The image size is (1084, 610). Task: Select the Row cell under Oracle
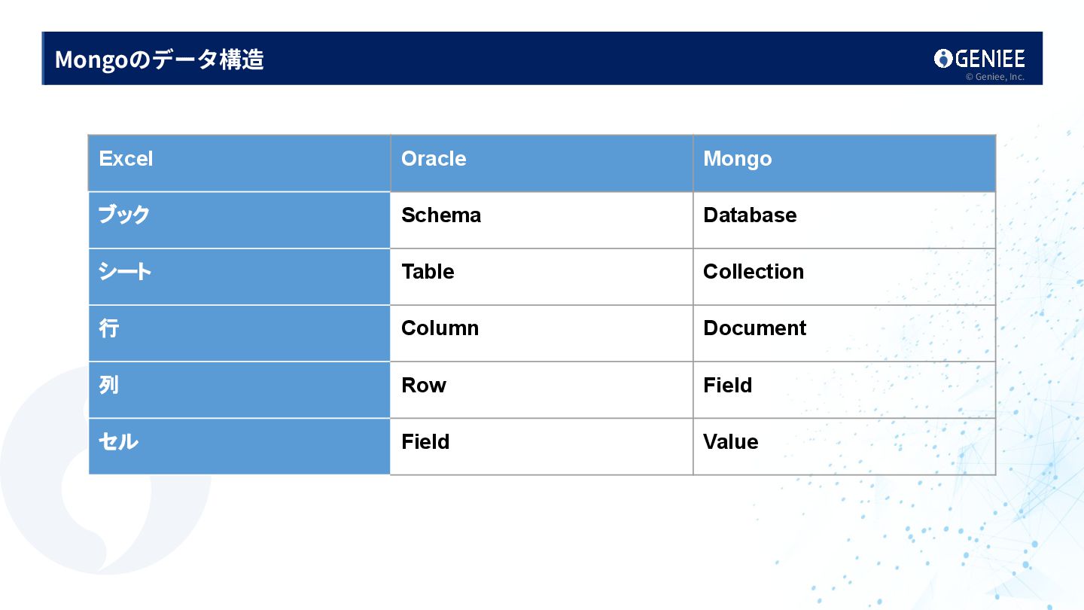coord(541,389)
